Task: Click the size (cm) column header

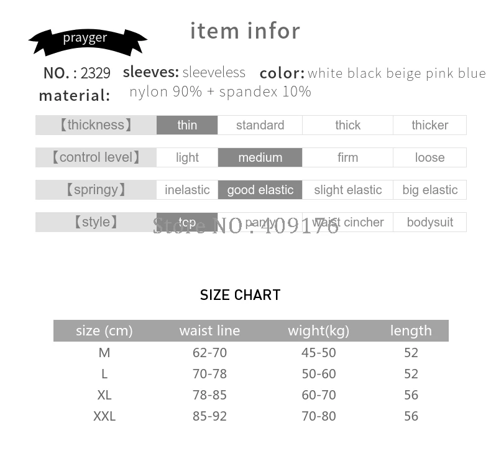Action: pos(104,331)
